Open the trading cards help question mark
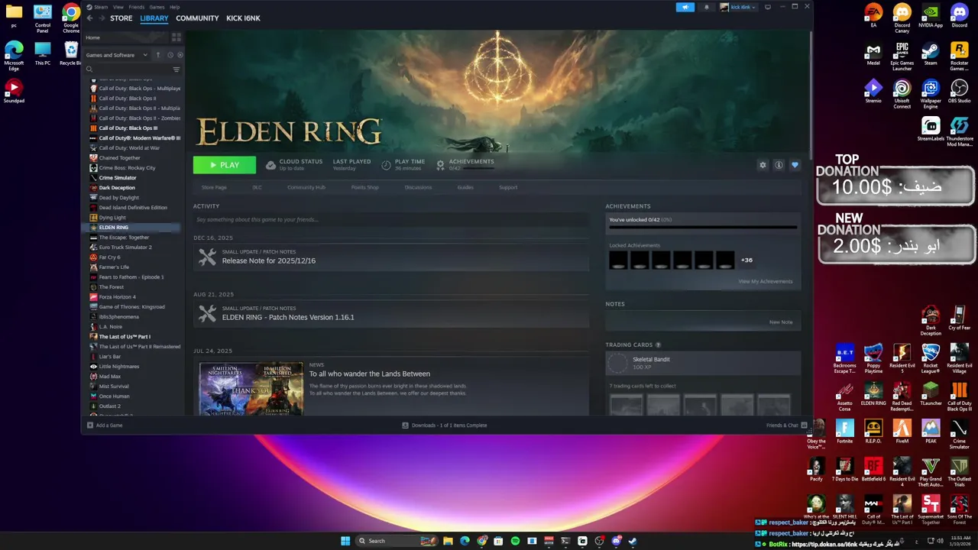 click(x=658, y=345)
